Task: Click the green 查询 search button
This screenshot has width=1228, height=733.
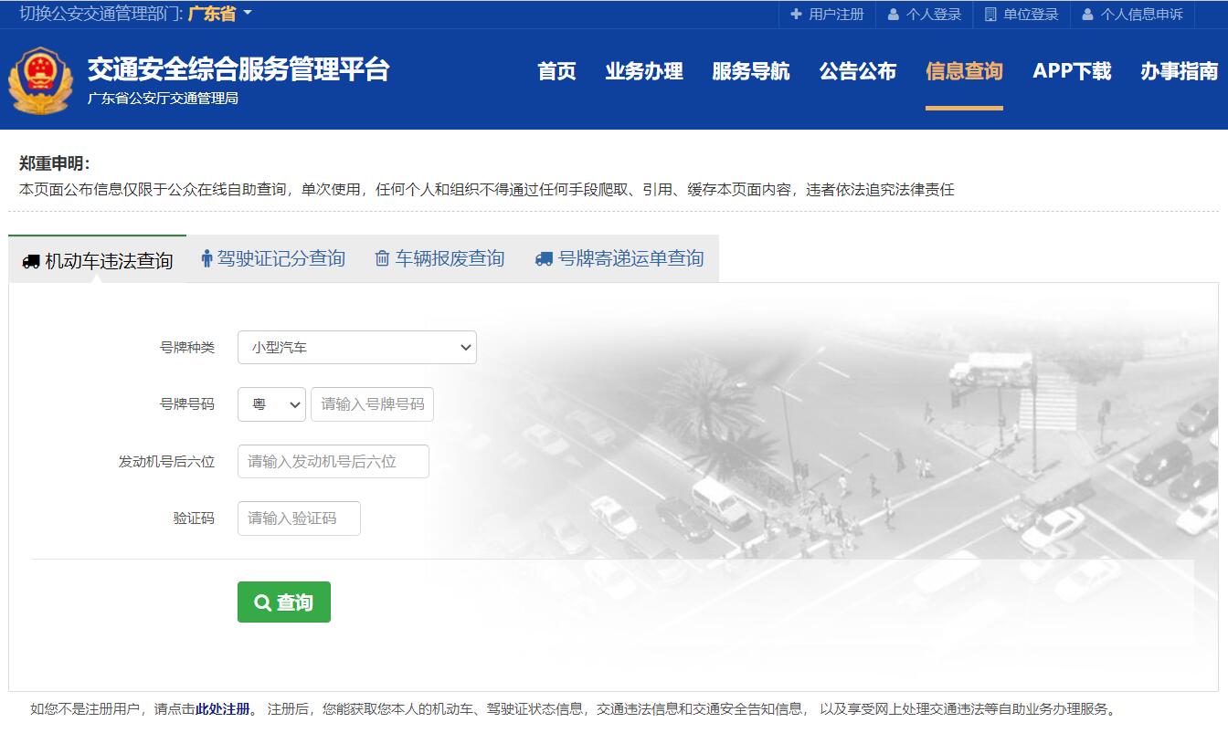Action: pyautogui.click(x=283, y=602)
